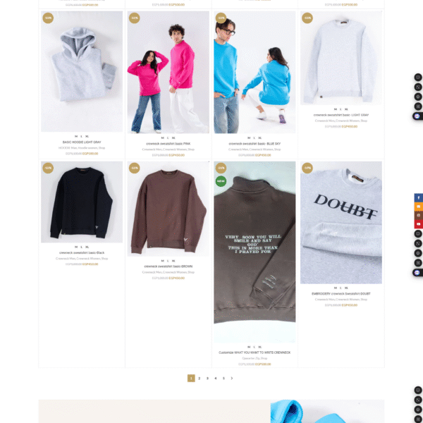
Task: Click the orange email sidebar icon
Action: [x=419, y=207]
